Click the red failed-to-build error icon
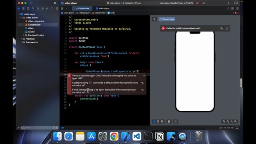 click(163, 28)
